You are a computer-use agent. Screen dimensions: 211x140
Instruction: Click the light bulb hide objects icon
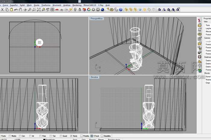tap(75, 10)
